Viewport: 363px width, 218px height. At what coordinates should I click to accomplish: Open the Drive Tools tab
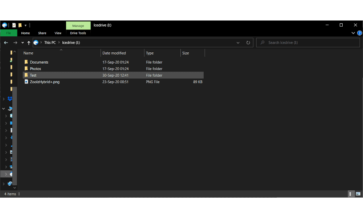click(x=78, y=33)
